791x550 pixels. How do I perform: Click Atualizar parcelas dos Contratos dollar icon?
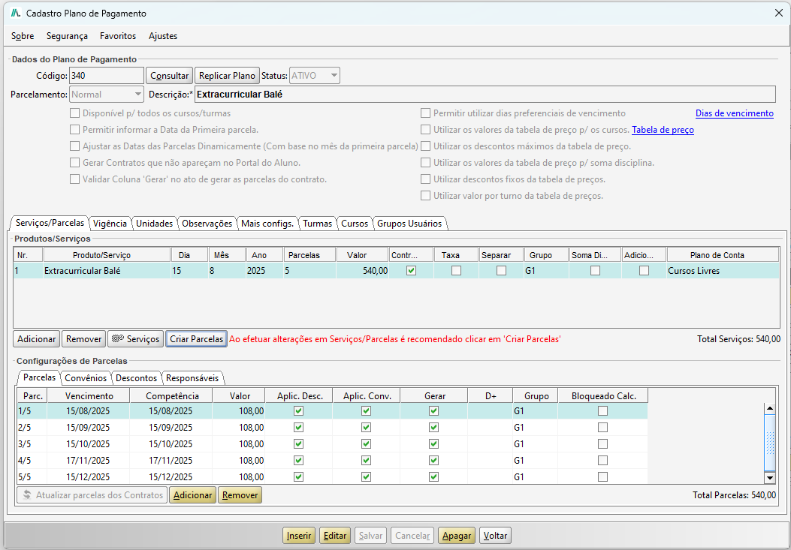coord(28,495)
